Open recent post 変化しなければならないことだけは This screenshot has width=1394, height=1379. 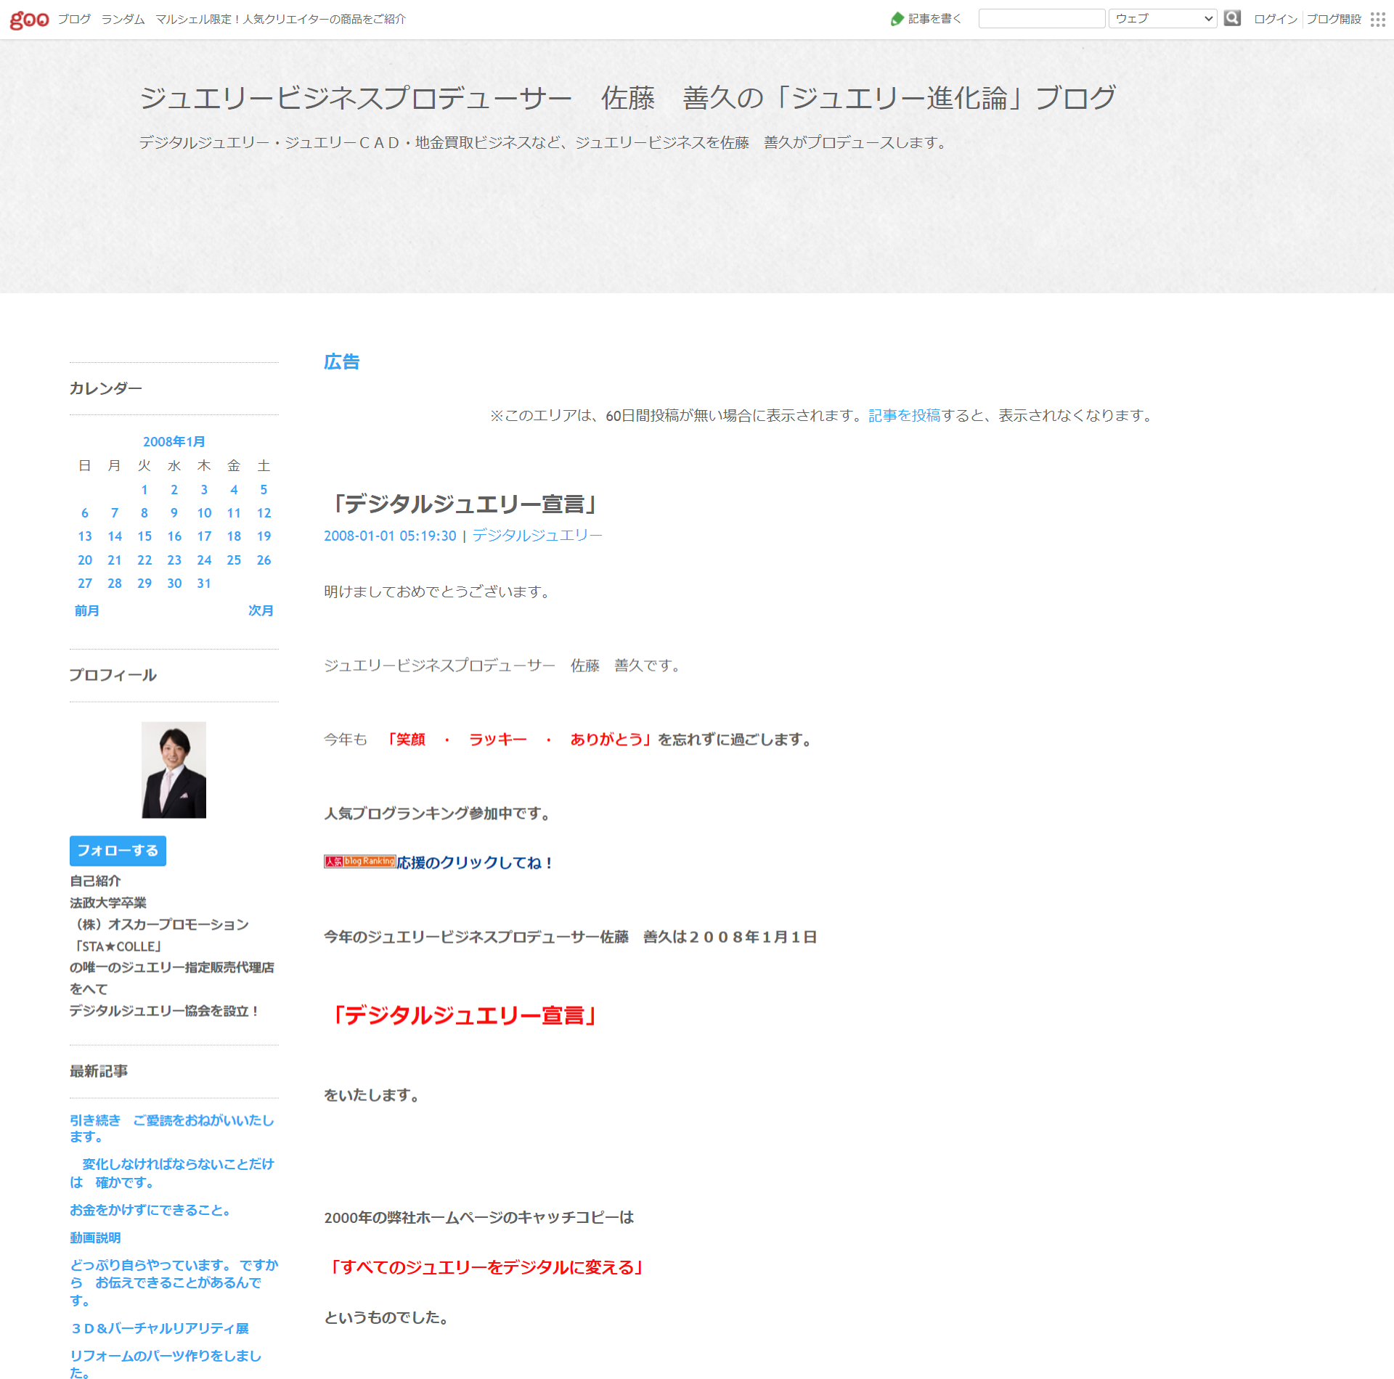pyautogui.click(x=172, y=1173)
